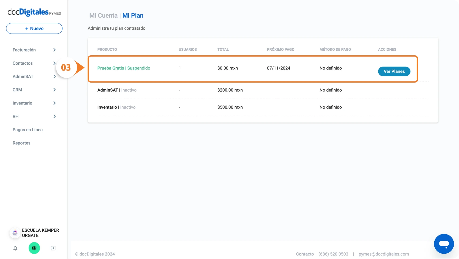This screenshot has height=259, width=459.
Task: Click the MÉTODO DE PAGO column header
Action: click(x=335, y=49)
